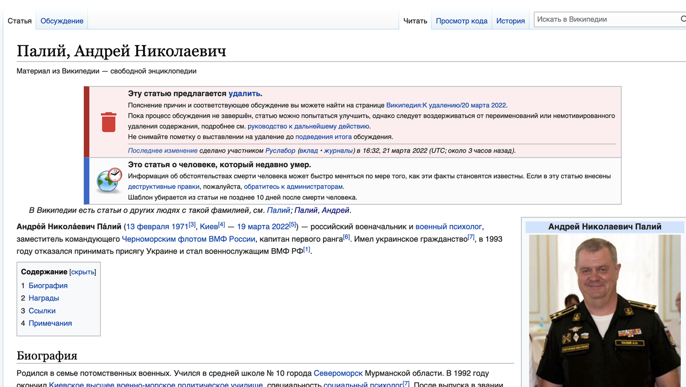Click the Биография section heading
This screenshot has height=387, width=686.
click(47, 356)
